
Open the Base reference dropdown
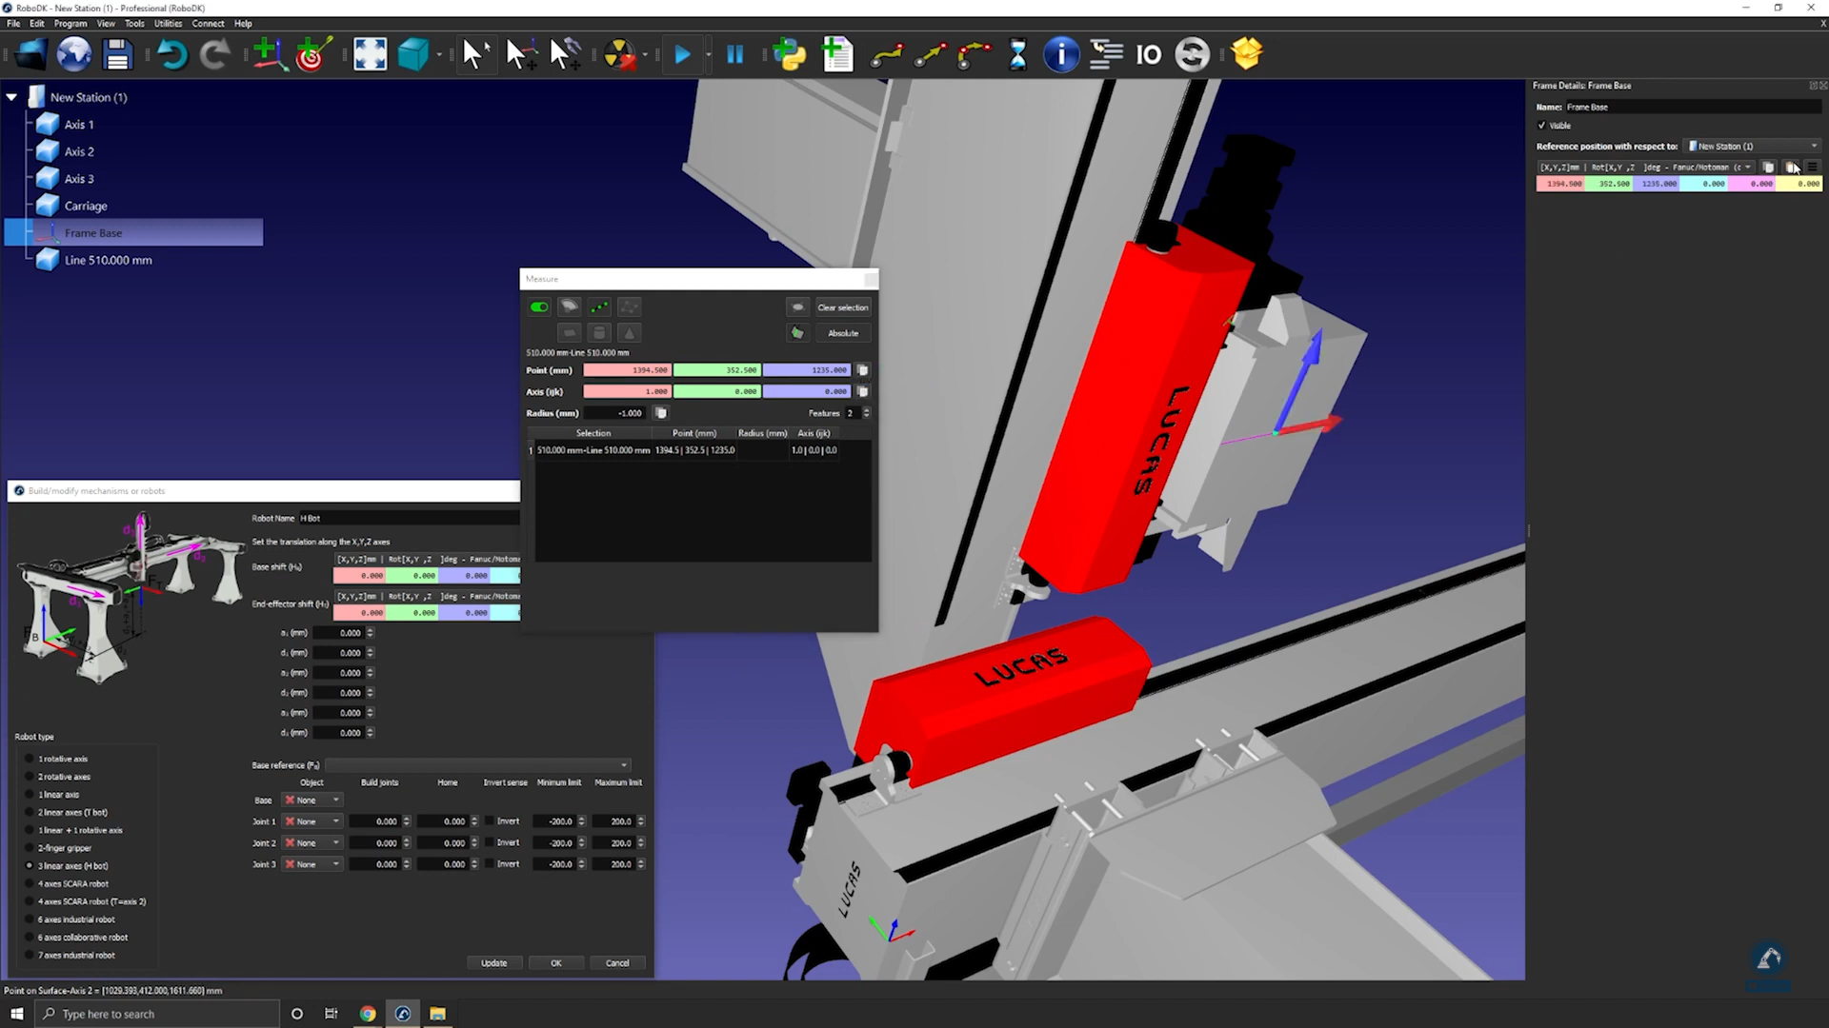click(x=477, y=765)
